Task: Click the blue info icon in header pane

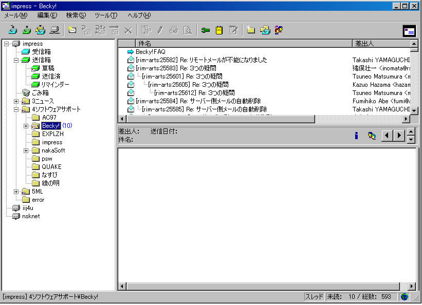Action: point(356,136)
